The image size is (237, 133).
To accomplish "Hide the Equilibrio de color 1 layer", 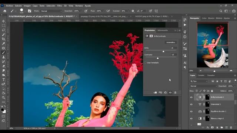I will point(191,112).
